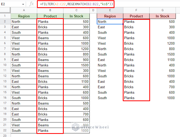The image size is (180, 137).
Task: Click cell C19 with value 700
Action: 76,114
